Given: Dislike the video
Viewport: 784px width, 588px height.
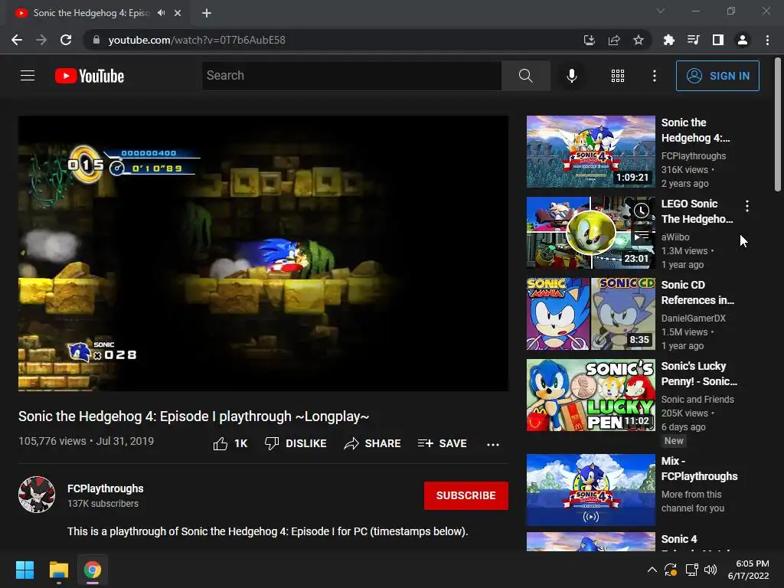Looking at the screenshot, I should [296, 443].
